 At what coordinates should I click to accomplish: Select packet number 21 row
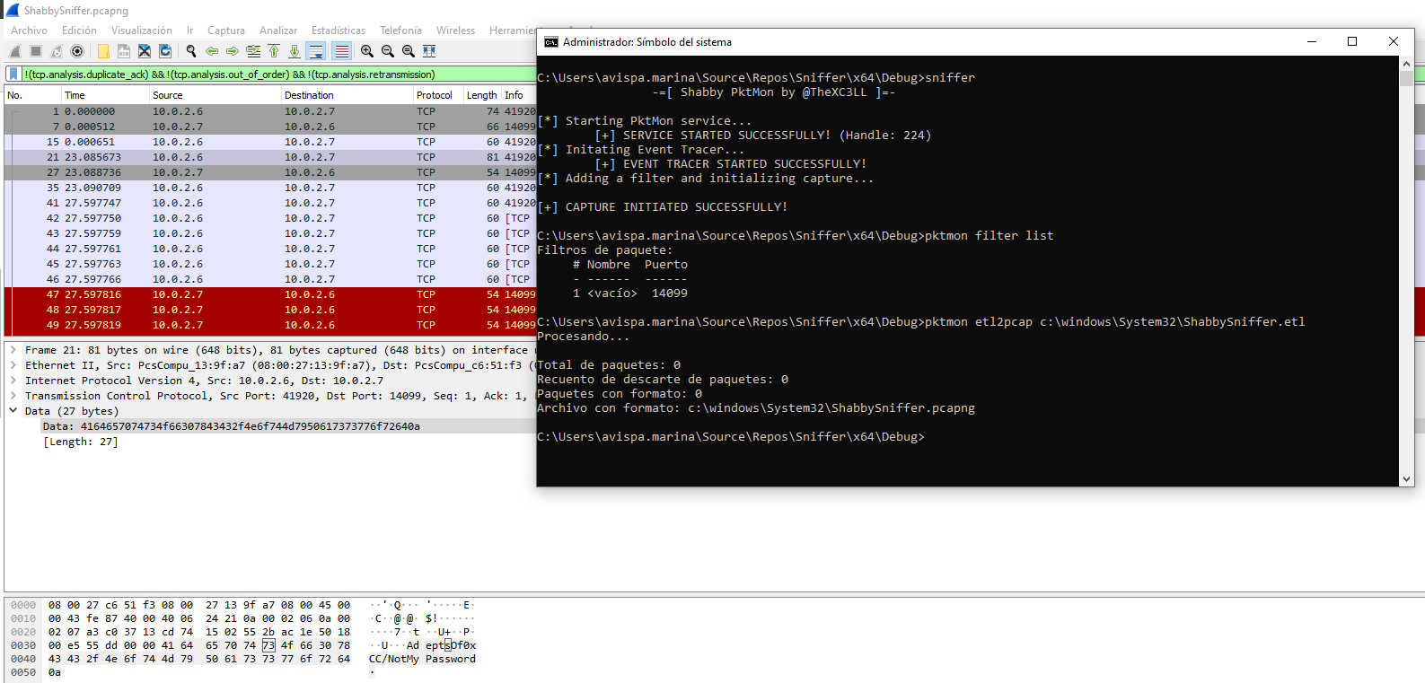[270, 157]
